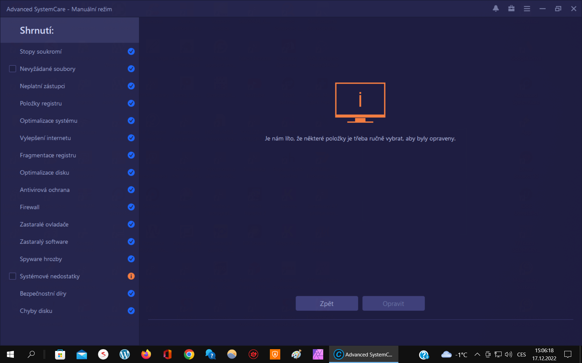Select the Neplatní zástupci label
This screenshot has width=582, height=363.
(42, 86)
